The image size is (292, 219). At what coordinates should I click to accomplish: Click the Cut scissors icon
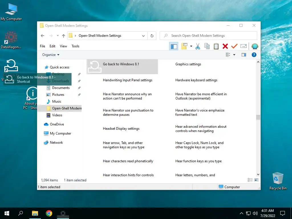click(x=198, y=46)
